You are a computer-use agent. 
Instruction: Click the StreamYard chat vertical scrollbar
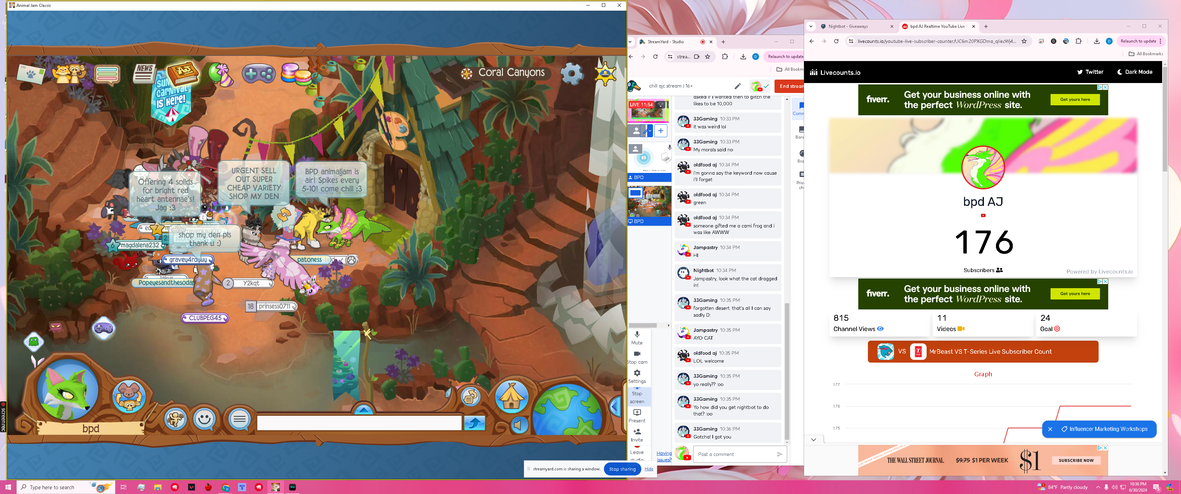click(x=787, y=371)
